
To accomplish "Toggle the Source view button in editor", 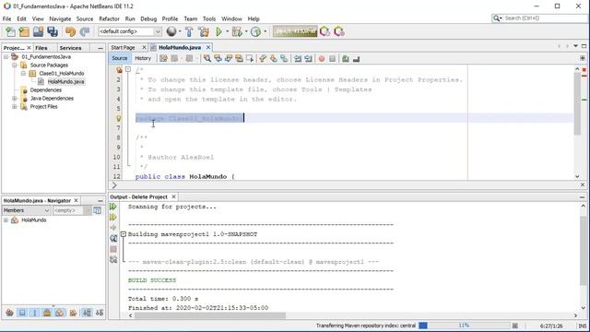I will click(120, 58).
